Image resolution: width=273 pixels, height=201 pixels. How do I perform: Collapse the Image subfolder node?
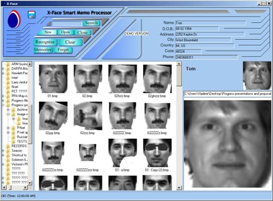coord(8,114)
